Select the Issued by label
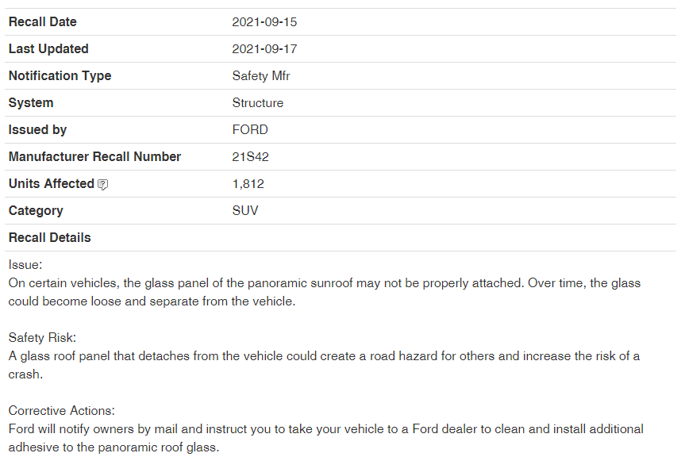The height and width of the screenshot is (476, 685). click(x=37, y=129)
